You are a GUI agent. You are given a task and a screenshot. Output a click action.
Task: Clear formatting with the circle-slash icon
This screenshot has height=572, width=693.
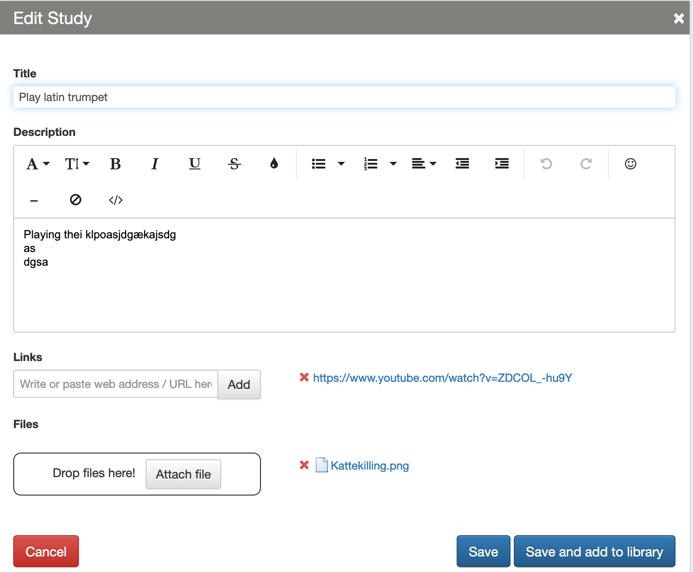[x=76, y=200]
